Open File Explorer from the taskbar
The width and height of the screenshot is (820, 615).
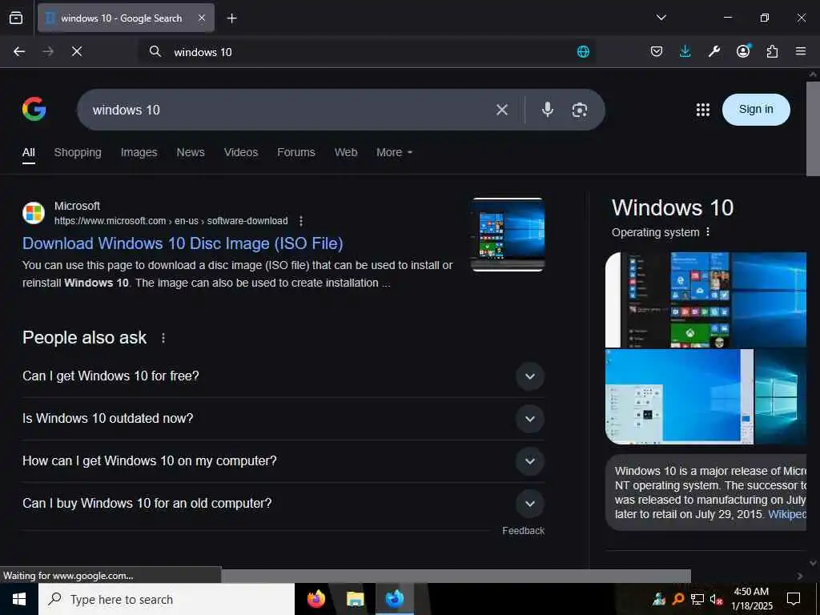(x=355, y=599)
